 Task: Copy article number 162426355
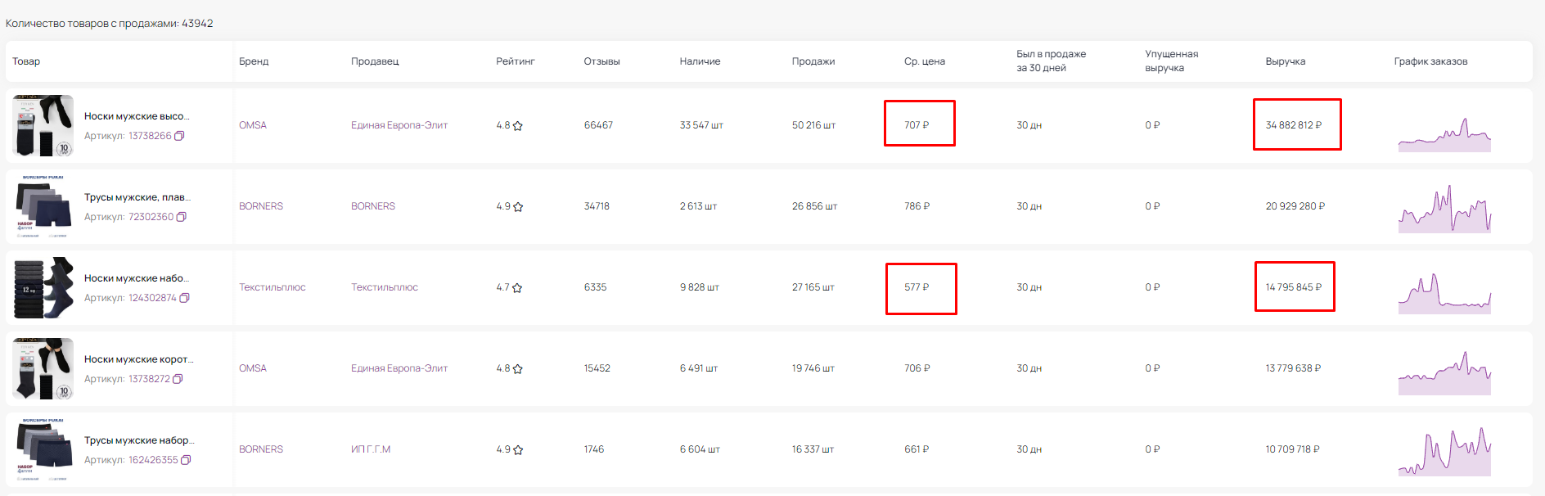pos(186,460)
